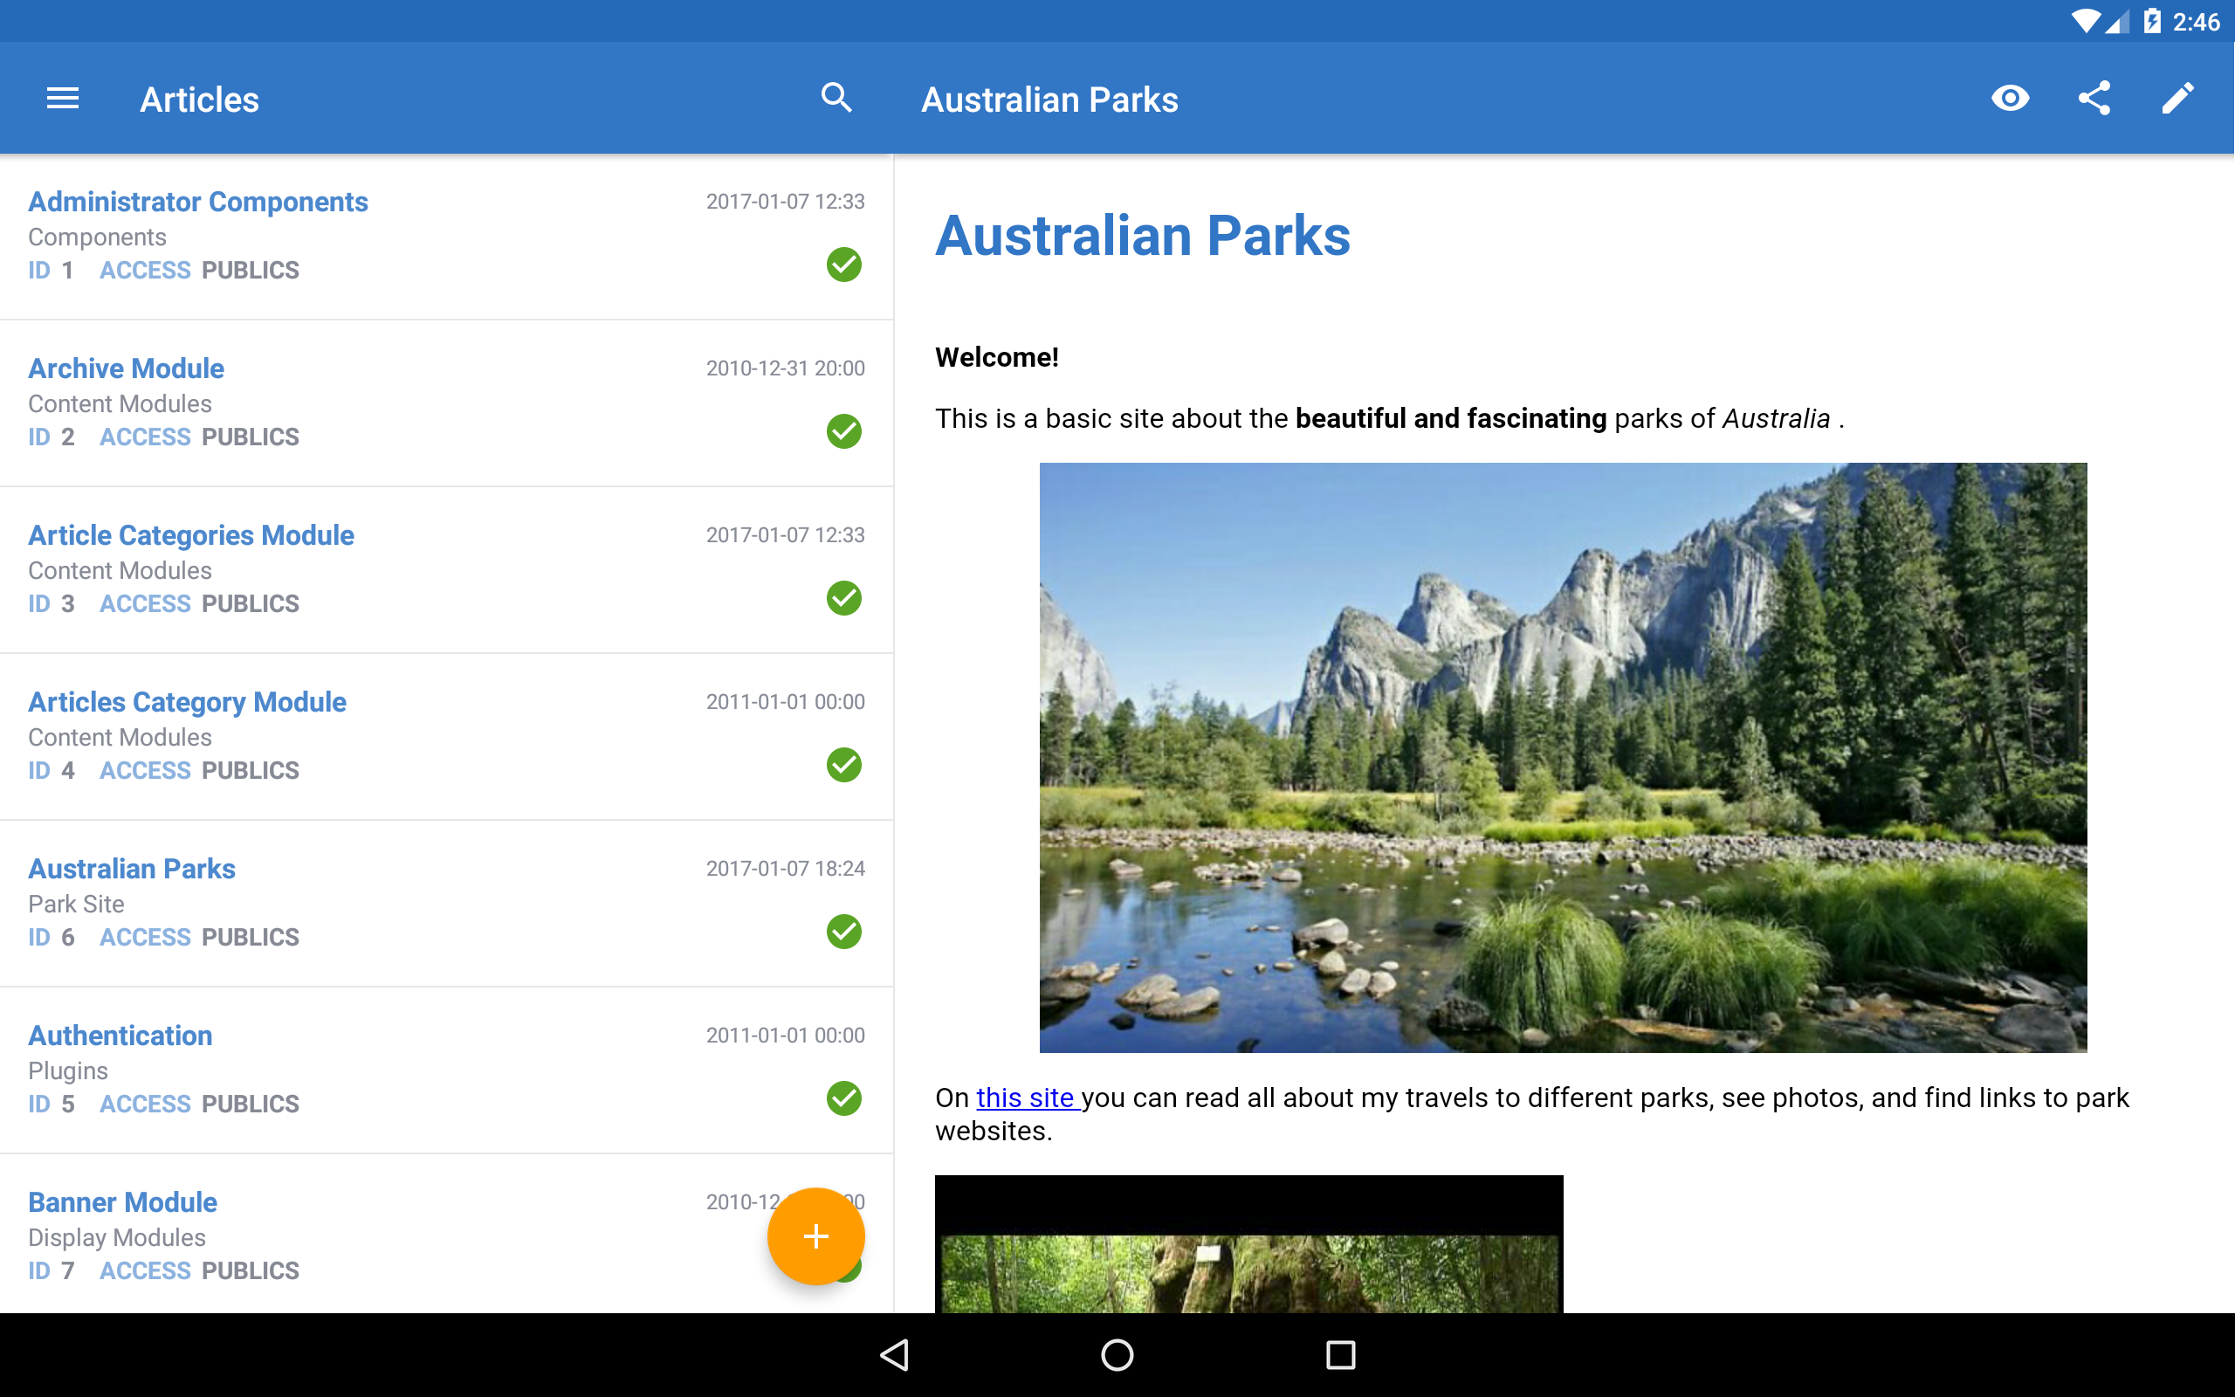
Task: Open the recent apps square button
Action: coord(1340,1354)
